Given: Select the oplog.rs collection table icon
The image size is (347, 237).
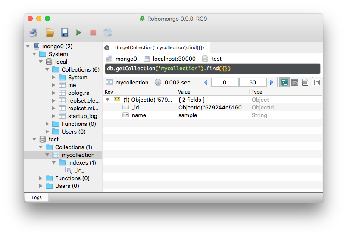Looking at the screenshot, I should coord(62,93).
